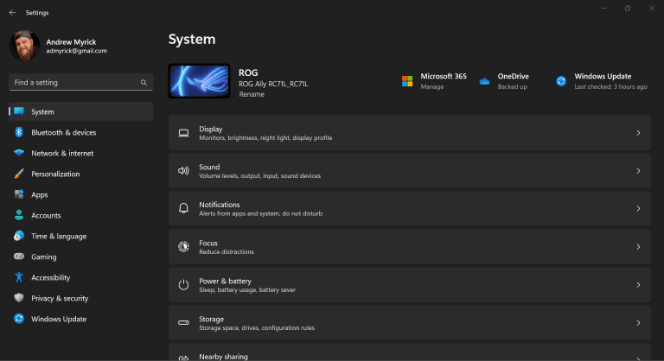
Task: Expand the Display settings chevron
Action: tap(638, 133)
